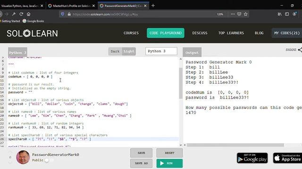Select the Python 3 editor tab

pos(17,52)
